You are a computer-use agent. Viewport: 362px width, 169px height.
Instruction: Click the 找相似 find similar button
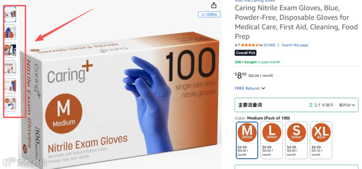(x=209, y=14)
